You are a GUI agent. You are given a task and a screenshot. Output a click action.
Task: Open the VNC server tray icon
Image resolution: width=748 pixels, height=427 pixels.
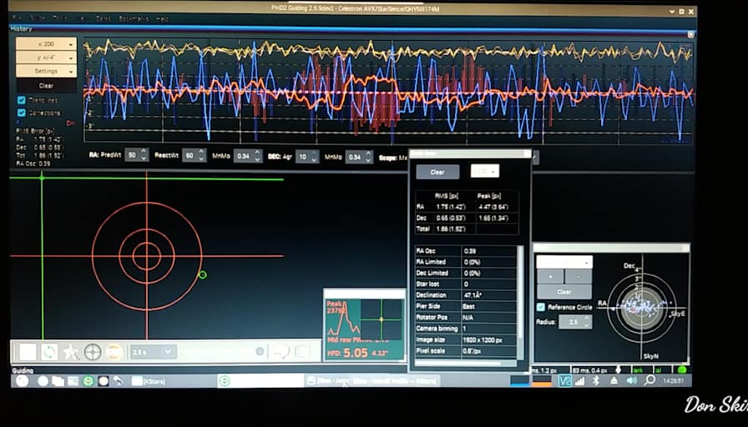coord(565,381)
